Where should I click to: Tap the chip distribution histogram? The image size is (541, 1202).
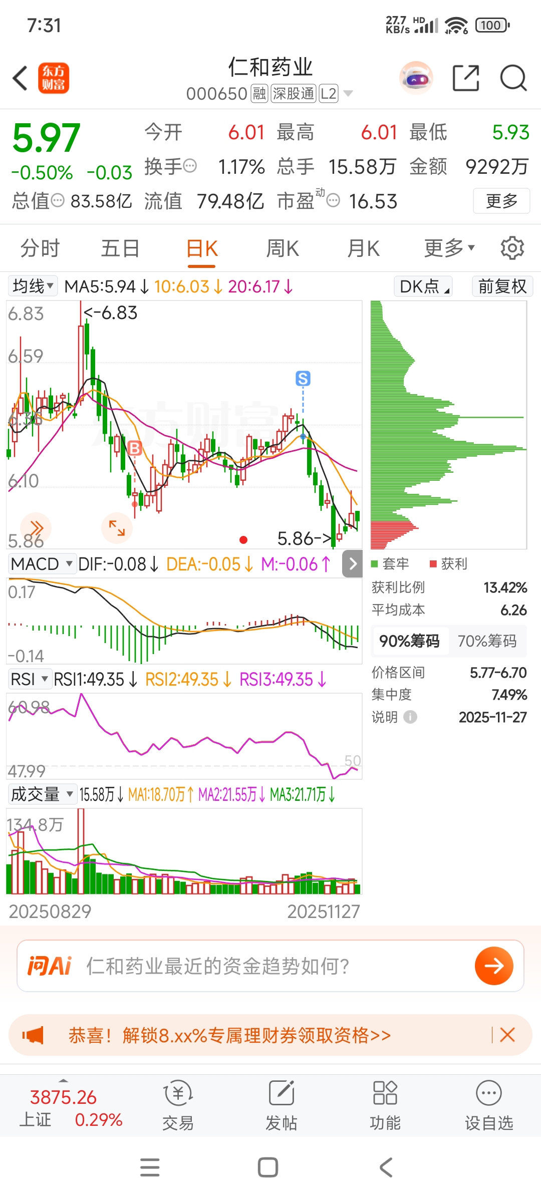[x=448, y=425]
